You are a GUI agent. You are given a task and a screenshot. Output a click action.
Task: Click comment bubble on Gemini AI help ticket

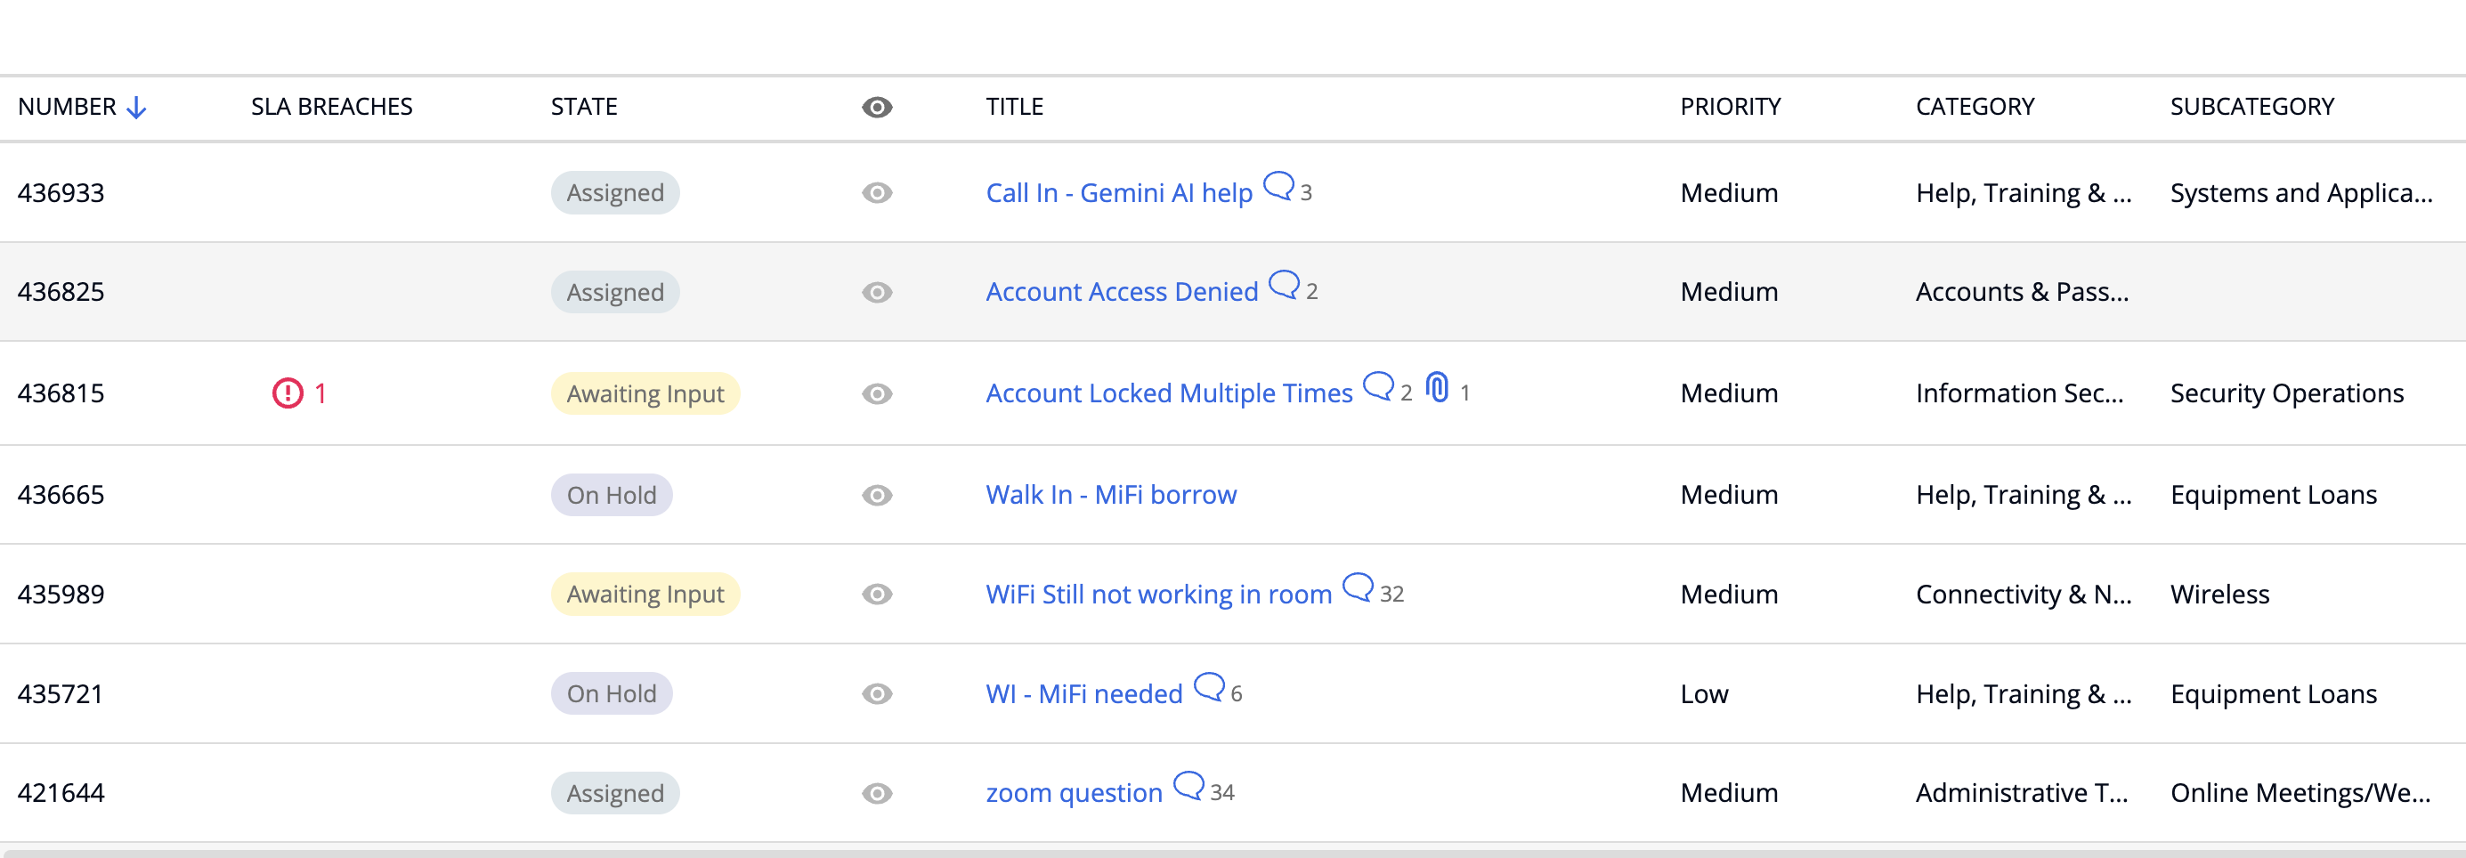coord(1278,185)
